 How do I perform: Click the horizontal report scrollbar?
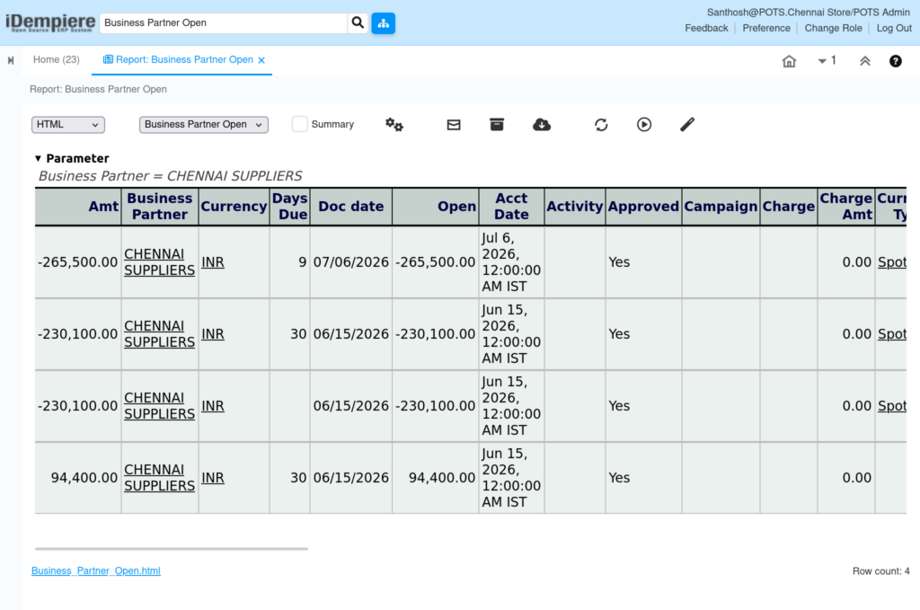172,549
